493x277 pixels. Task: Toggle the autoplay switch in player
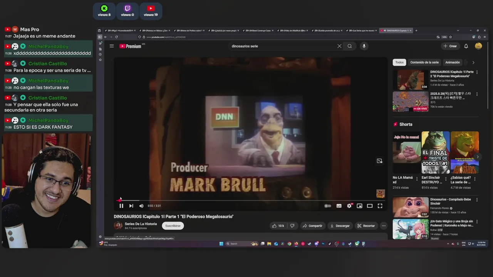click(x=328, y=206)
